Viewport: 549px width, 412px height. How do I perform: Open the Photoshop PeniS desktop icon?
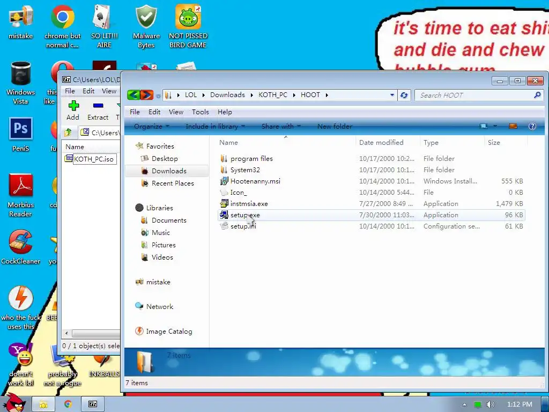pyautogui.click(x=21, y=135)
